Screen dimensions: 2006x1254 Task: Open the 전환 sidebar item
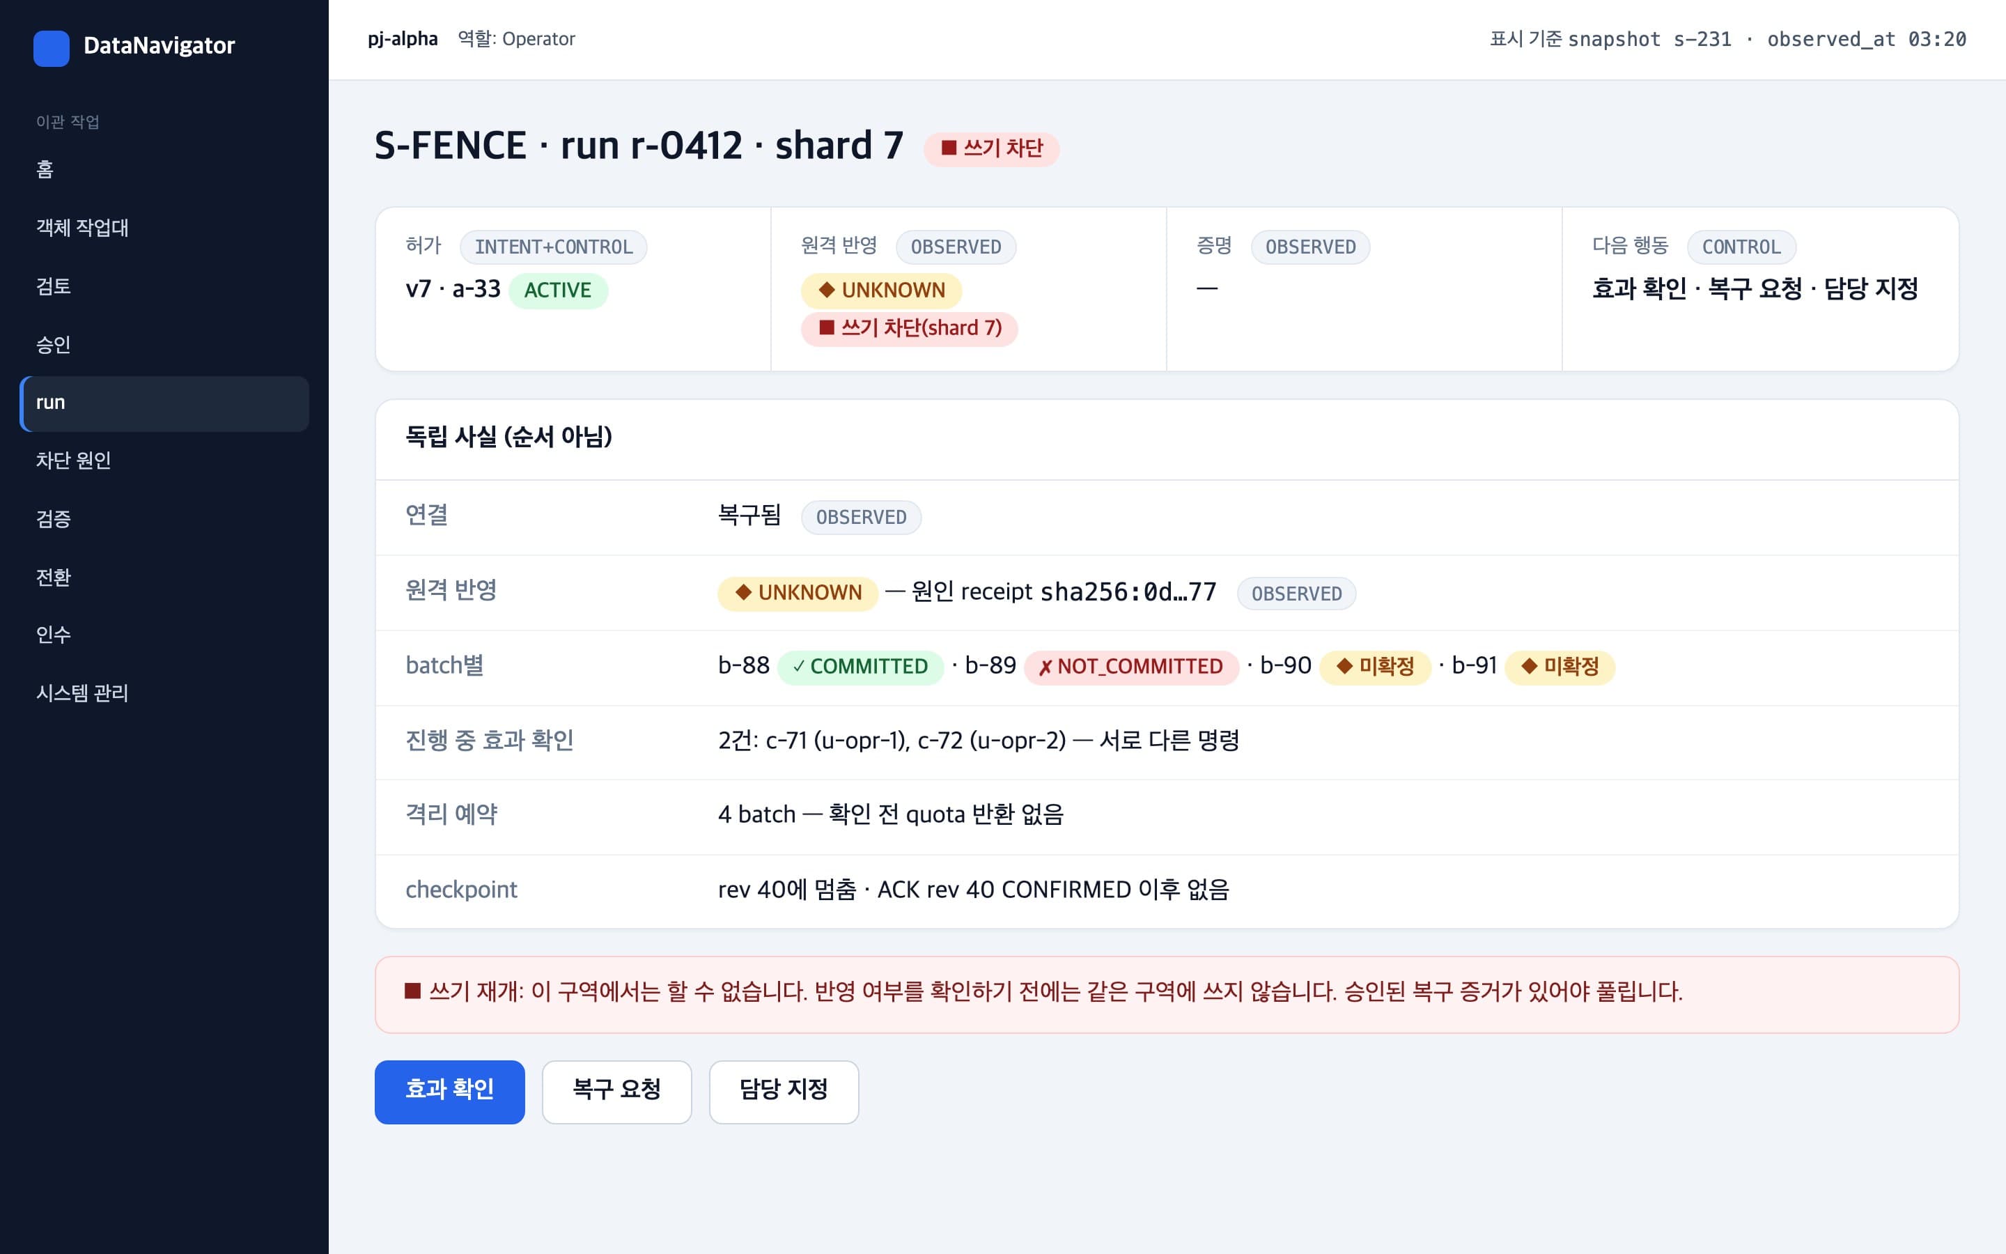[164, 578]
